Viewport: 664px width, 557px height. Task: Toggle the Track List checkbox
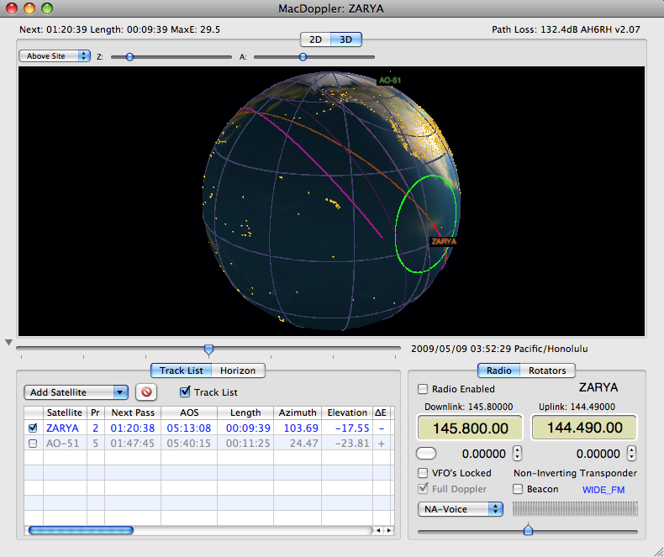[x=185, y=392]
